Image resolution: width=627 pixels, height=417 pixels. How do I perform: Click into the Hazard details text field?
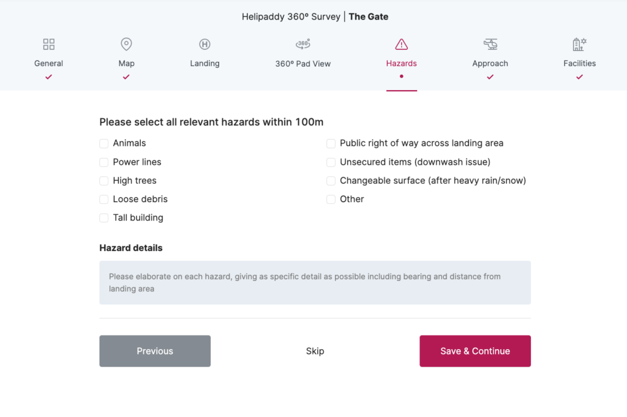tap(315, 282)
